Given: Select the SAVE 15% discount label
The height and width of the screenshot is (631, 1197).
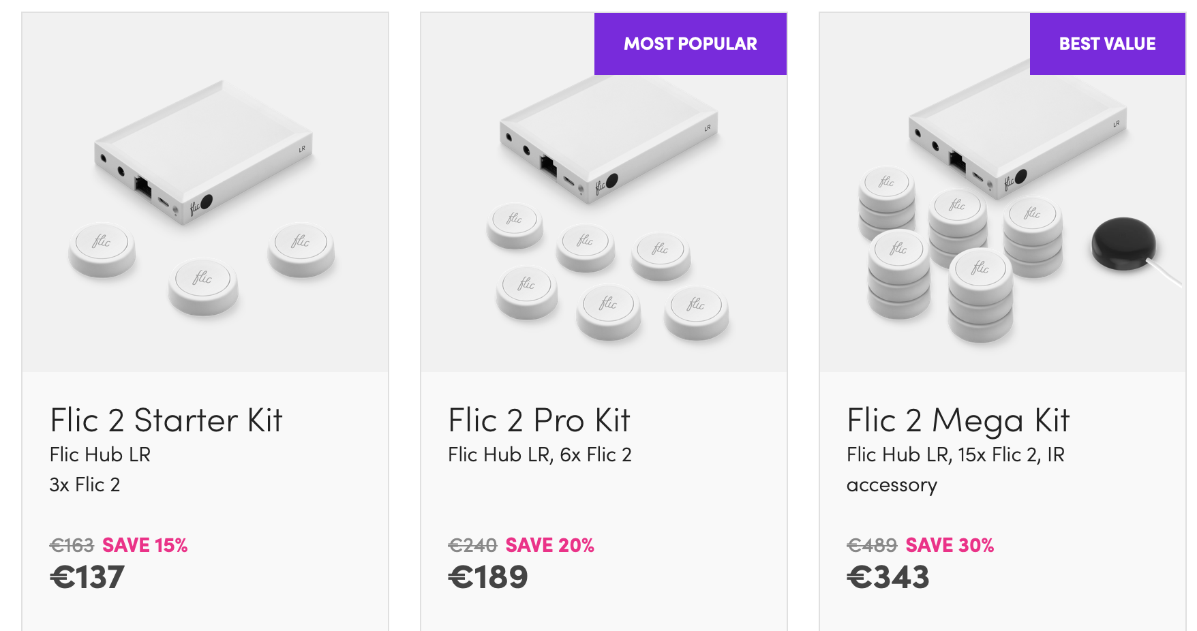Looking at the screenshot, I should tap(145, 545).
